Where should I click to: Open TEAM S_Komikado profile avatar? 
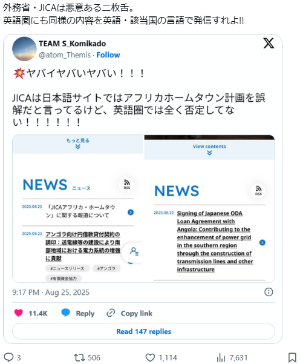coord(24,49)
